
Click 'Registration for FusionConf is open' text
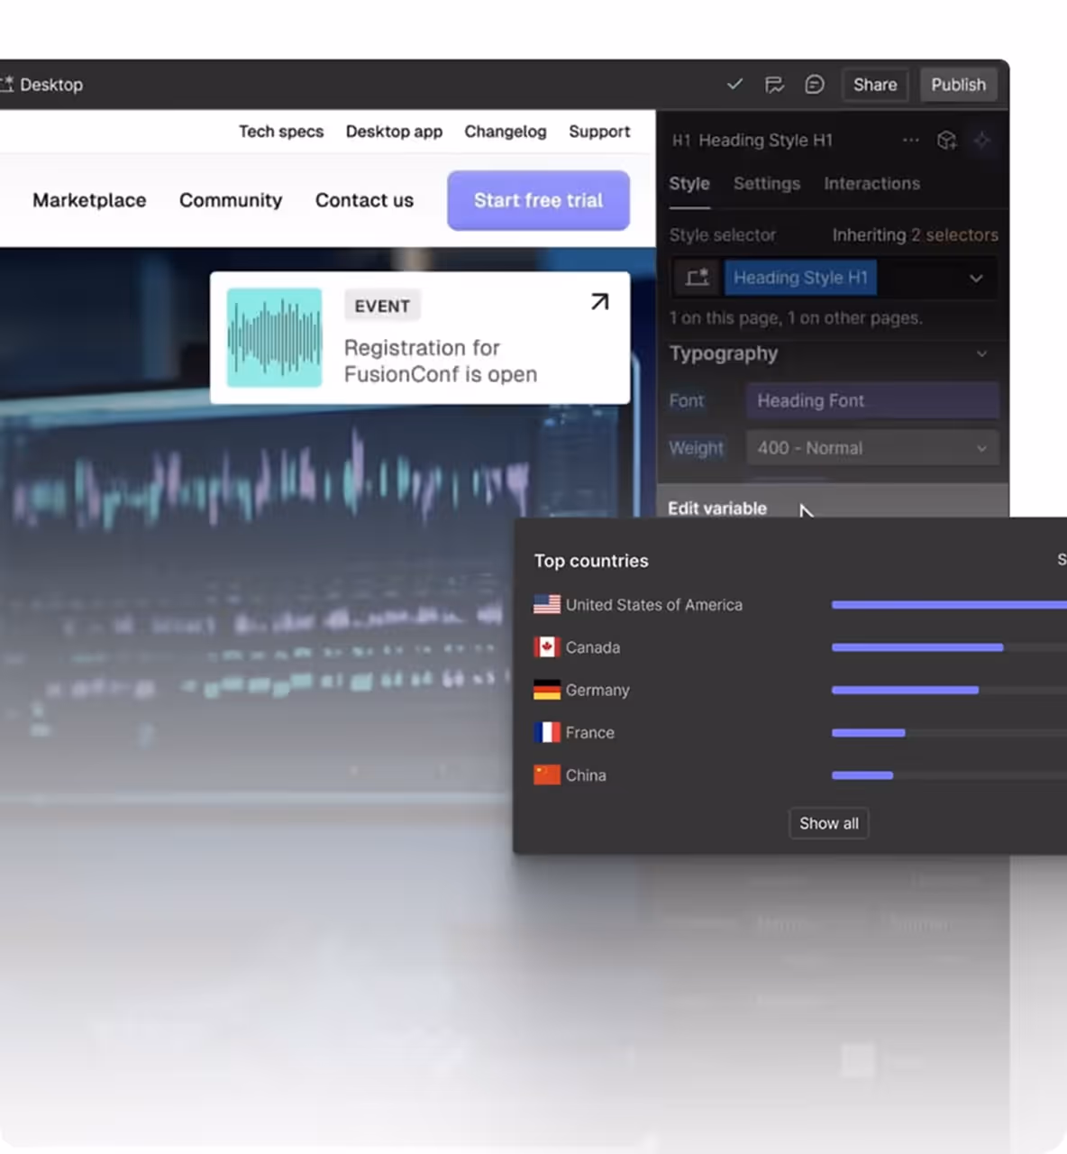point(440,361)
